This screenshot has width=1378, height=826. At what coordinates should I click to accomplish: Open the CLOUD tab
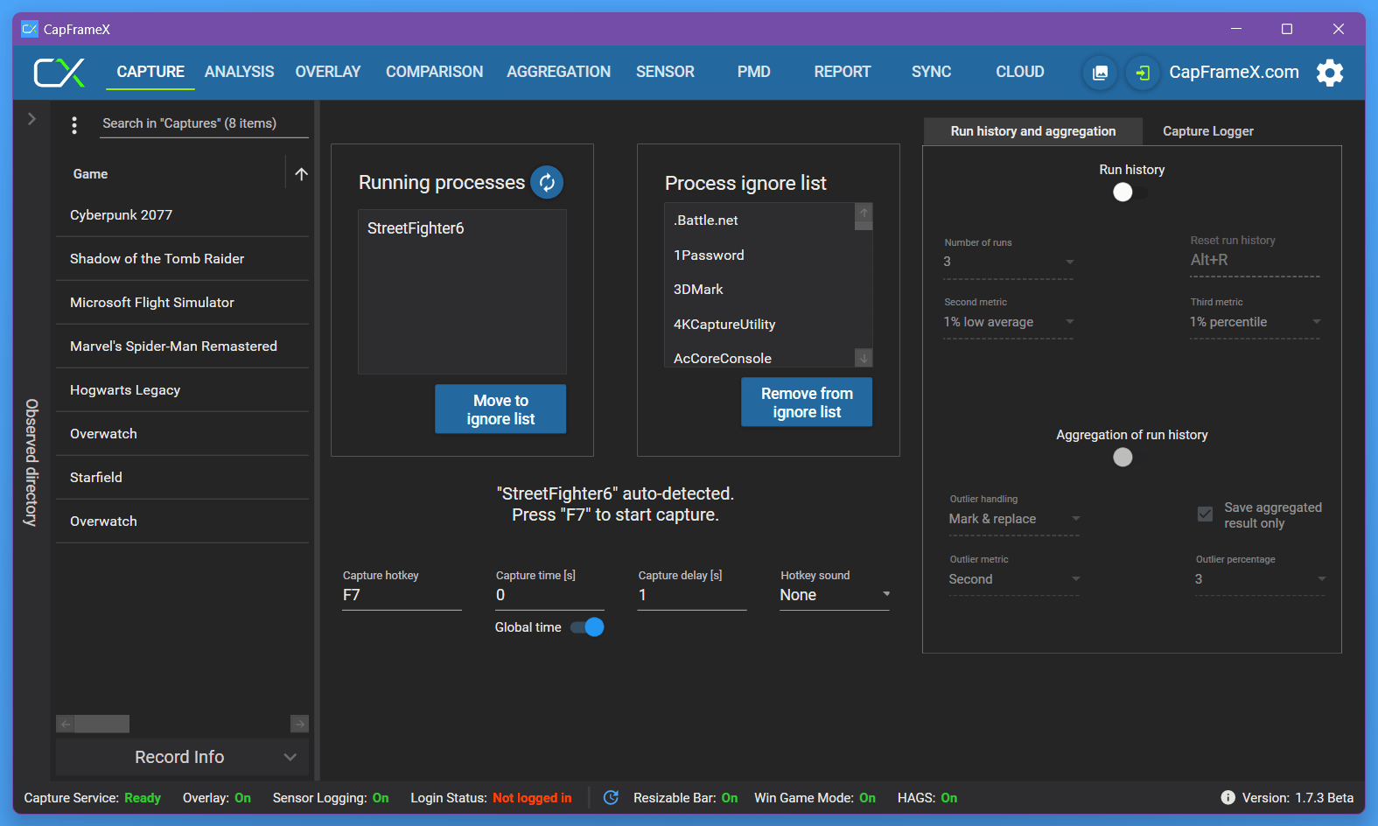(1020, 72)
